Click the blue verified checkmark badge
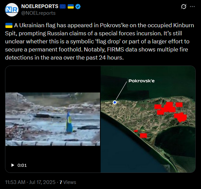 pos(78,6)
